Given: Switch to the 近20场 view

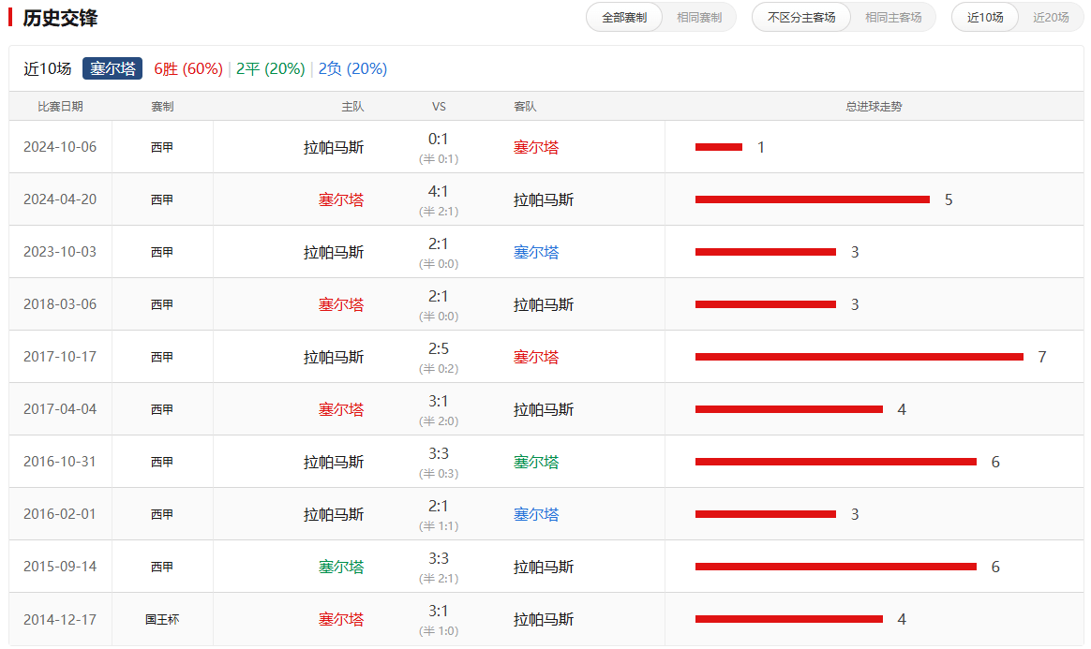Looking at the screenshot, I should (x=1053, y=16).
